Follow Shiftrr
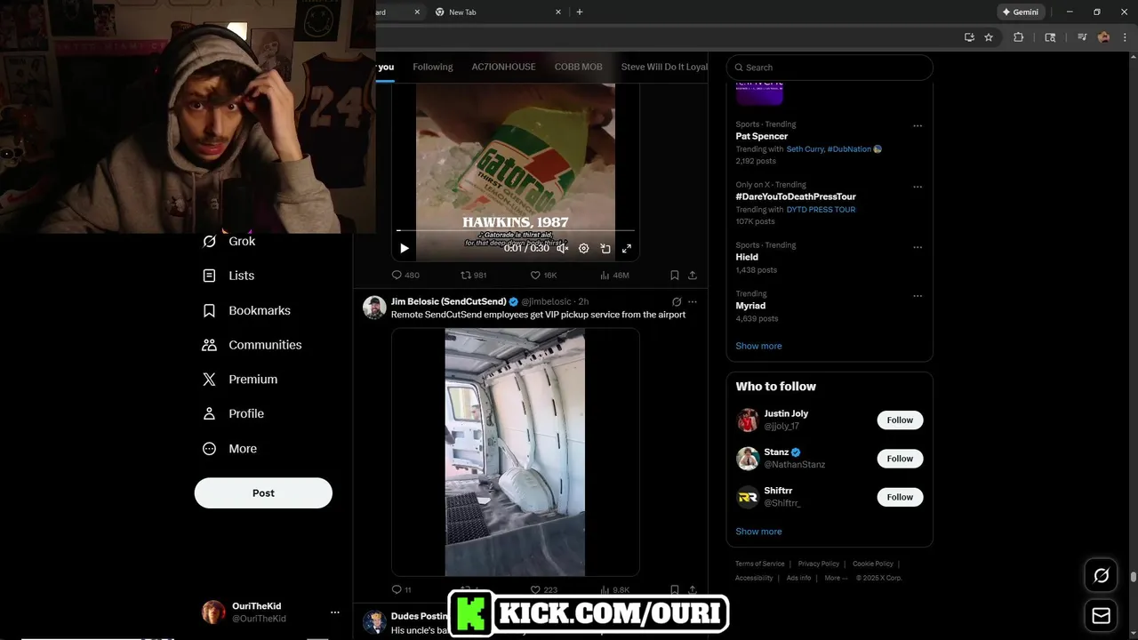1138x640 pixels. pyautogui.click(x=900, y=497)
